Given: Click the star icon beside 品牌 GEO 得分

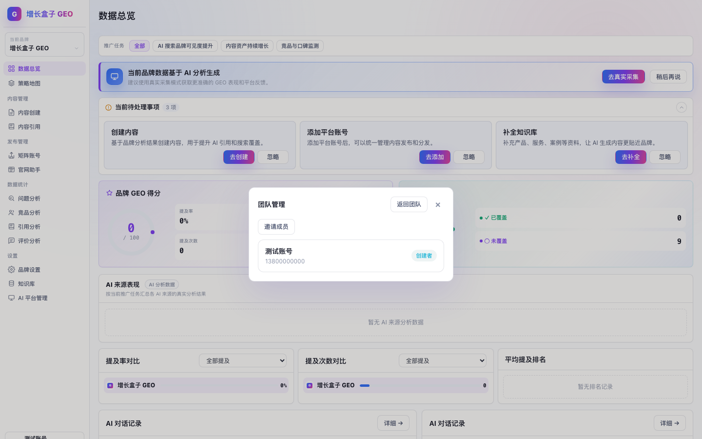Looking at the screenshot, I should click(x=109, y=193).
